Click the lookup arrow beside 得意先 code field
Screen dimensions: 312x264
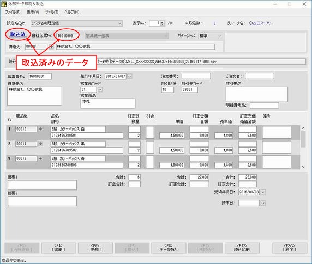(51, 47)
